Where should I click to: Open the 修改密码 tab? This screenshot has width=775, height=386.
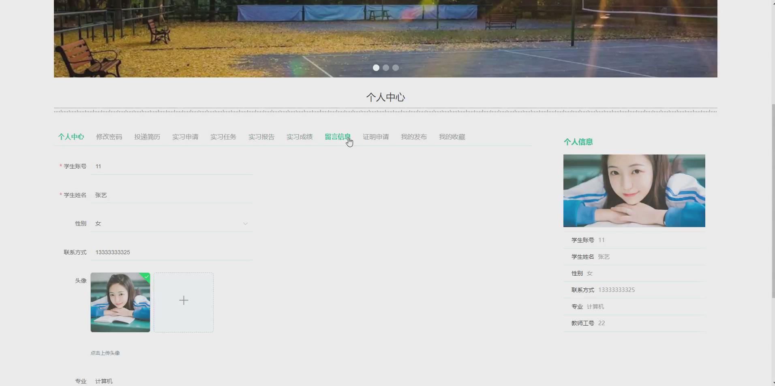(109, 137)
